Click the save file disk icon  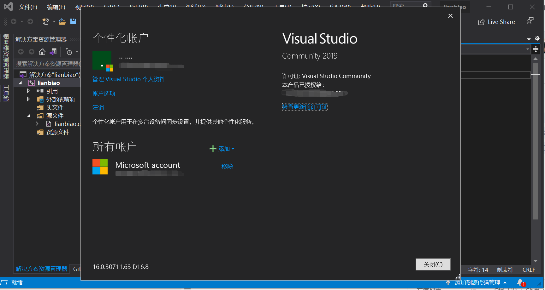(73, 21)
